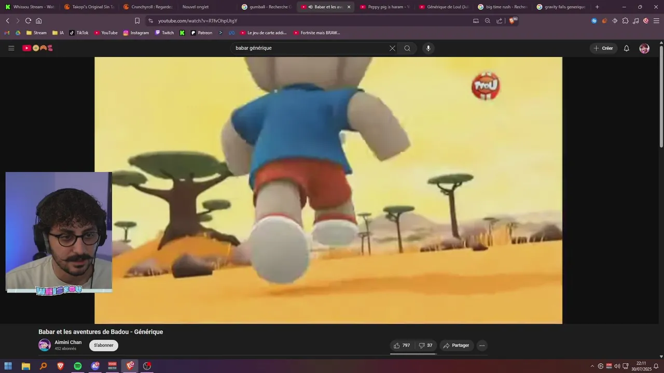Viewport: 664px width, 373px height.
Task: Switch to gravity falls generique tab
Action: 562,7
